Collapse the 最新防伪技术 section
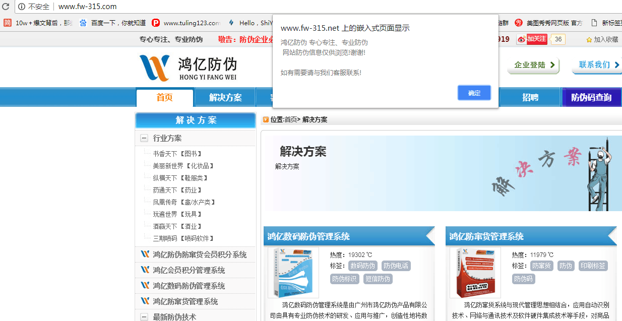 point(144,316)
